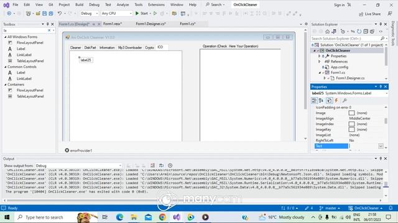Click the notifications bell in status bar

tap(391, 208)
